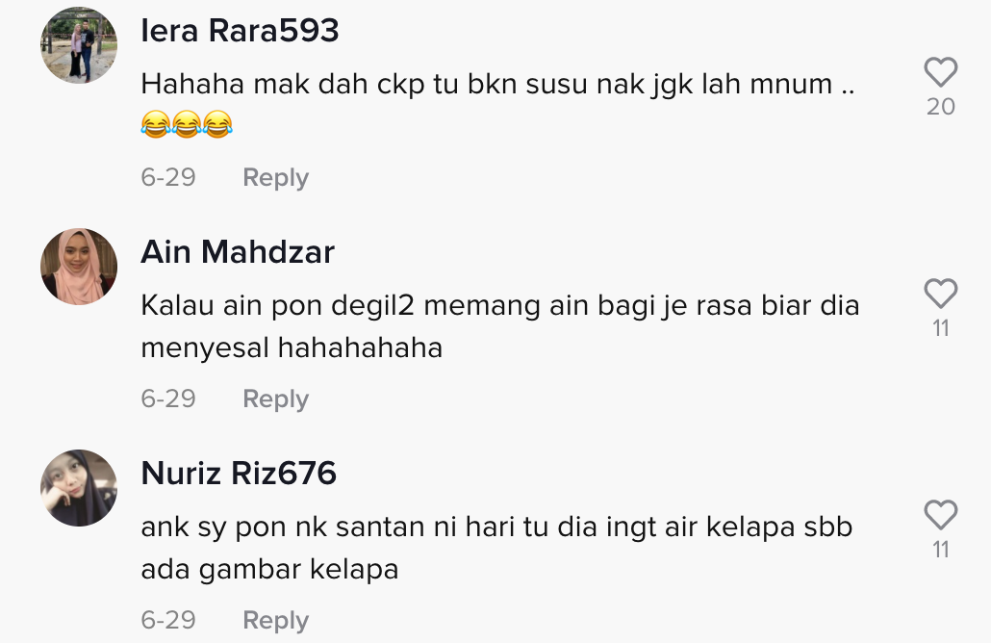
Task: Open Ain Mahdzar's avatar in pink hijab
Action: [79, 267]
